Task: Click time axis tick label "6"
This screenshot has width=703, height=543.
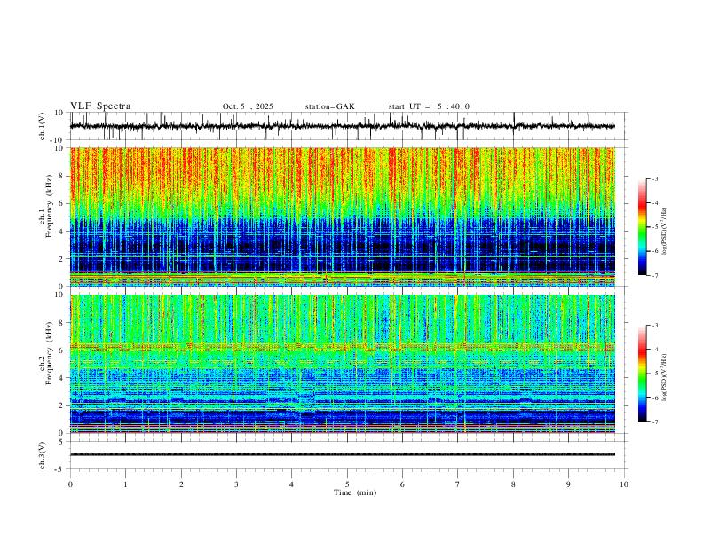Action: coord(403,484)
